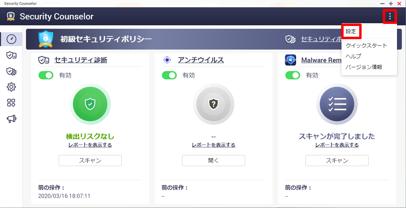Open the アンチウイルス heading link
The width and height of the screenshot is (406, 208).
(x=201, y=60)
